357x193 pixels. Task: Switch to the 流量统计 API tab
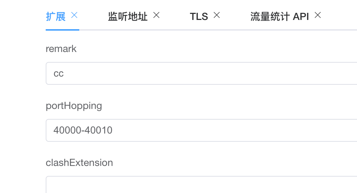point(280,16)
